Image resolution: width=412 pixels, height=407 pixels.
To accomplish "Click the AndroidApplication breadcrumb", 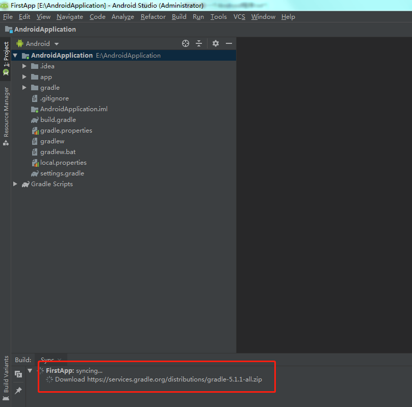I will [x=44, y=30].
